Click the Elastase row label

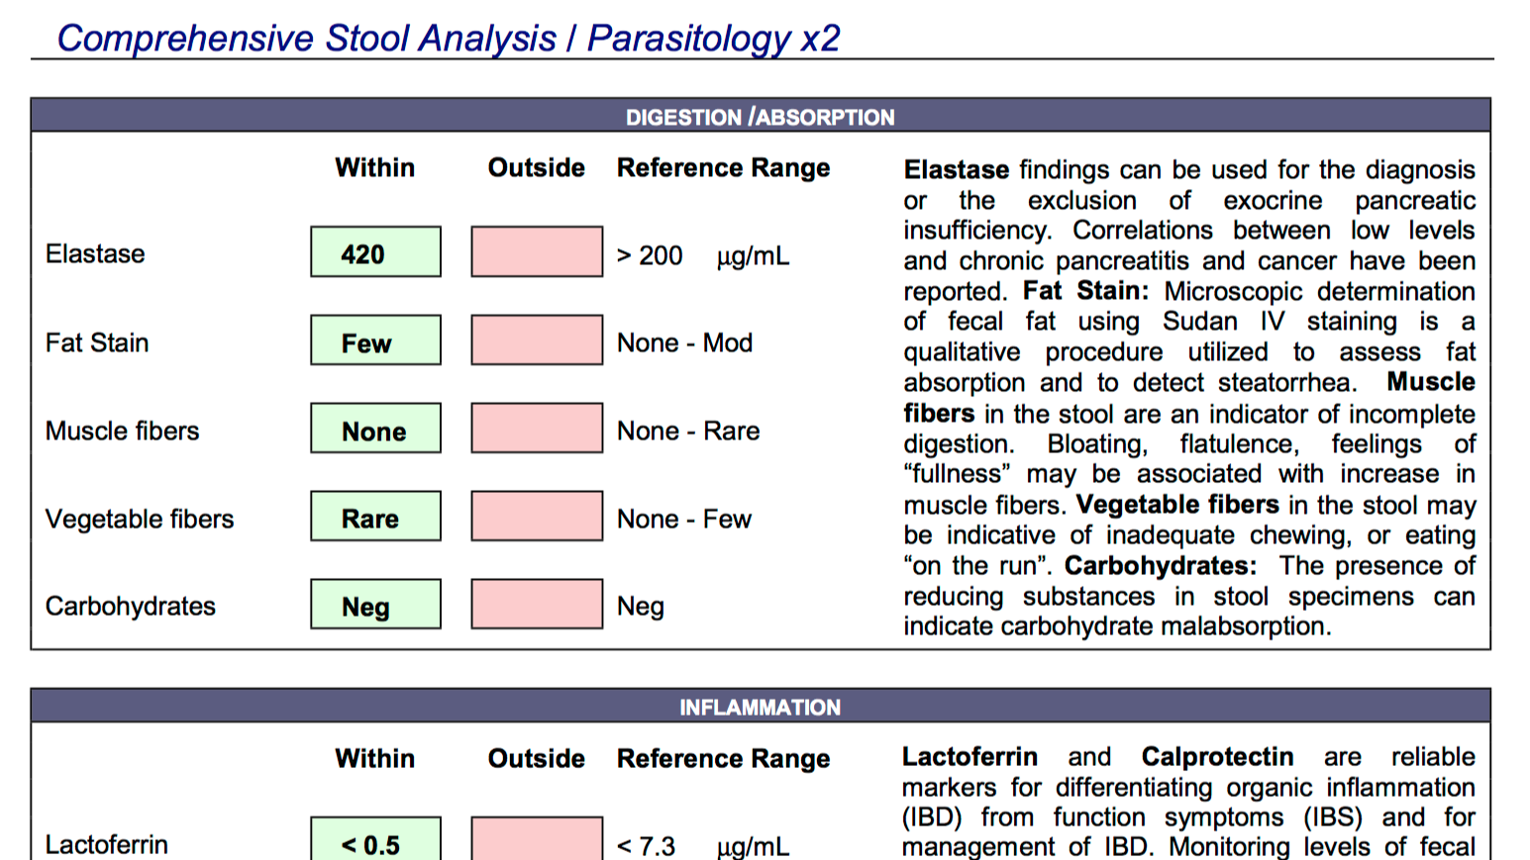(x=95, y=254)
